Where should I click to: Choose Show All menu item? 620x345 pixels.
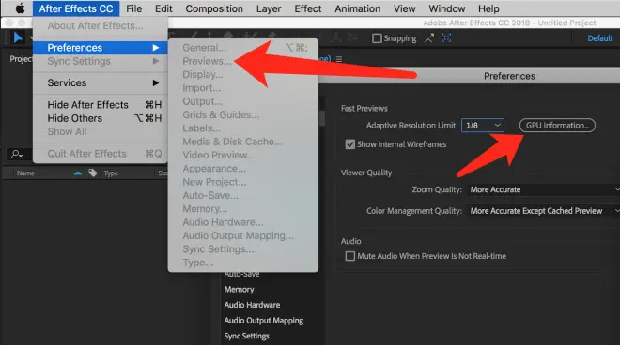(101, 131)
